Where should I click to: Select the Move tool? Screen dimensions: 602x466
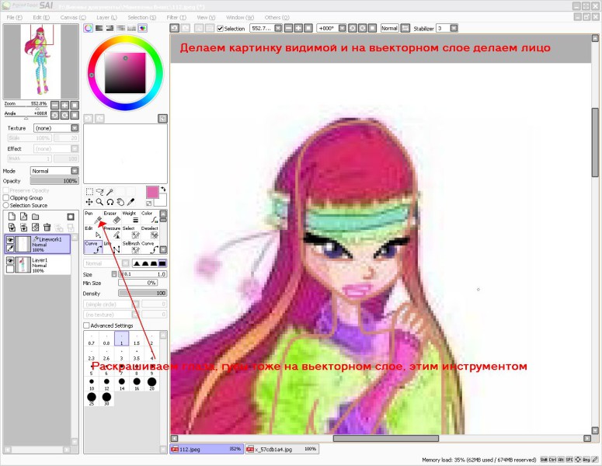coord(89,202)
